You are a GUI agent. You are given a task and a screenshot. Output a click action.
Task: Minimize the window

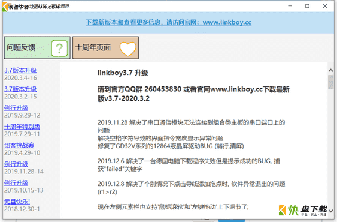pos(290,6)
